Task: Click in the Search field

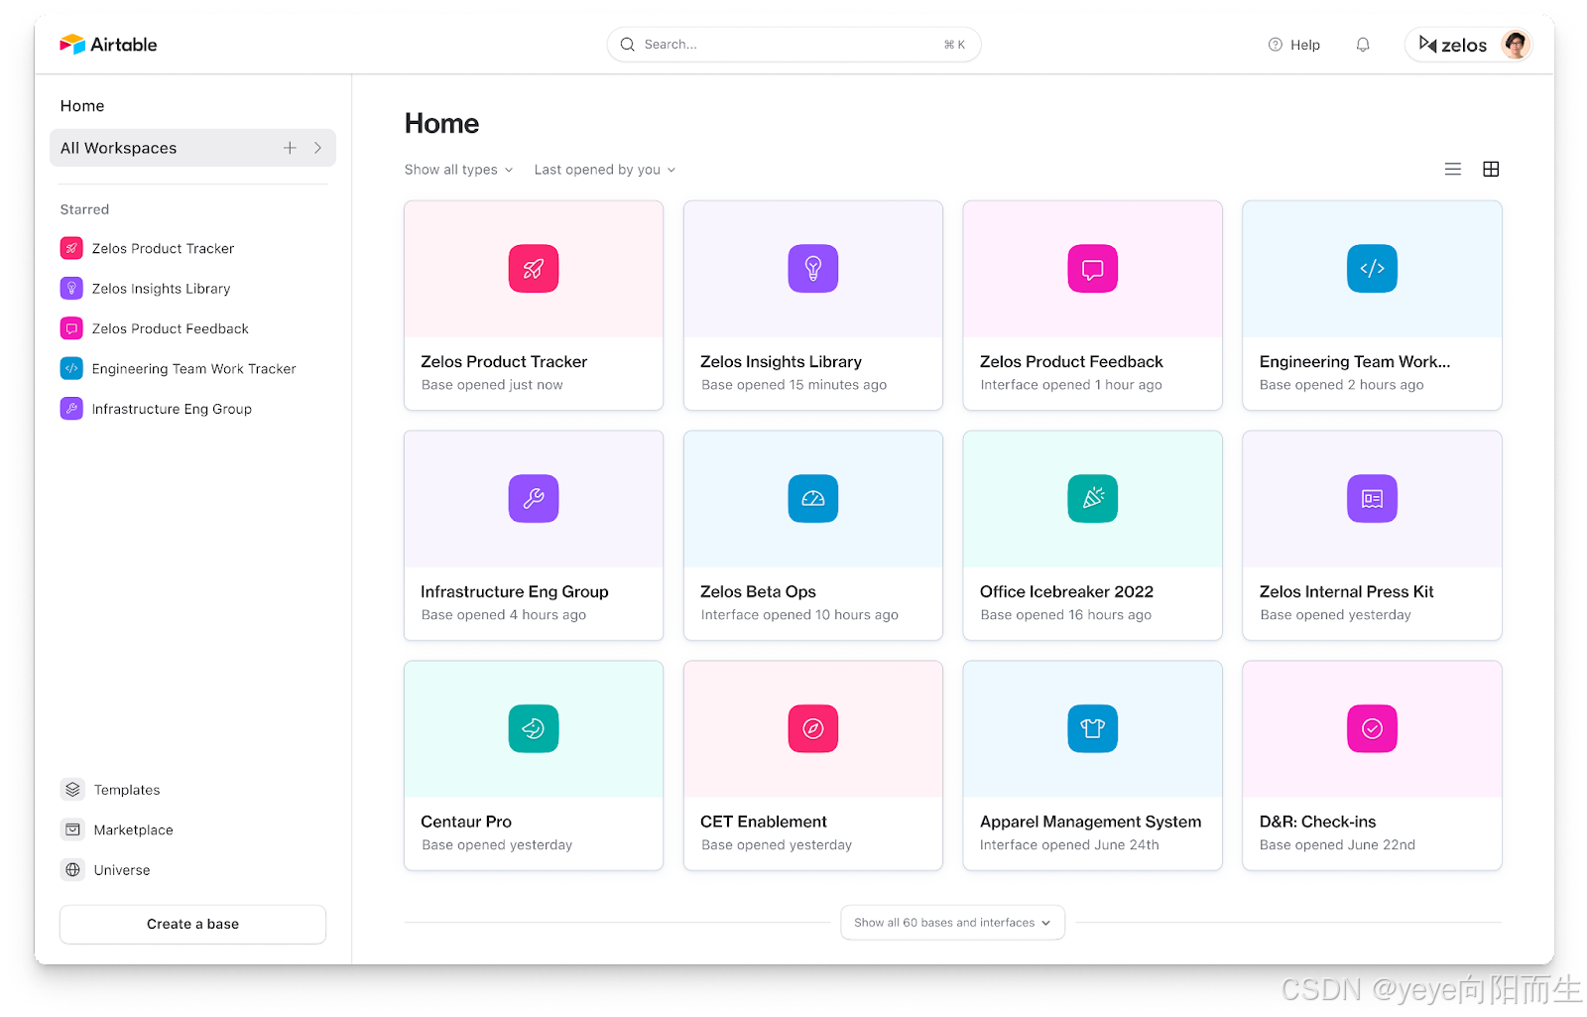Action: 793,45
